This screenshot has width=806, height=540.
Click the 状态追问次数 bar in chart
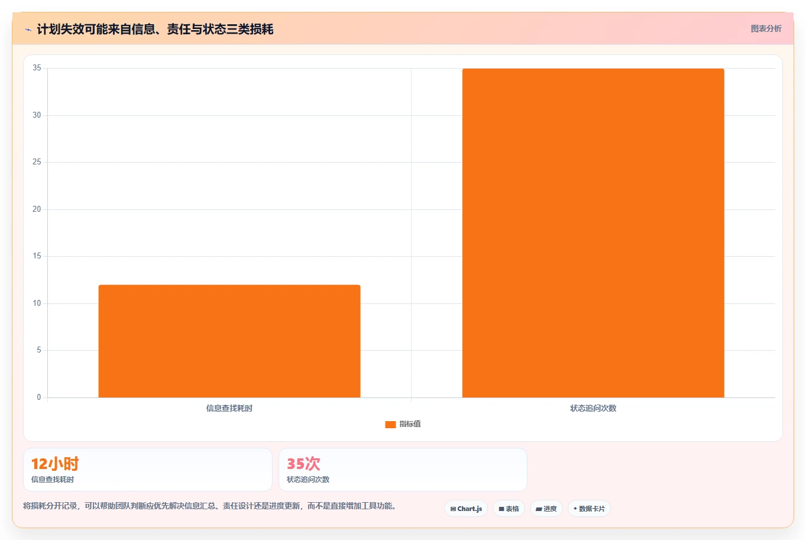point(593,233)
